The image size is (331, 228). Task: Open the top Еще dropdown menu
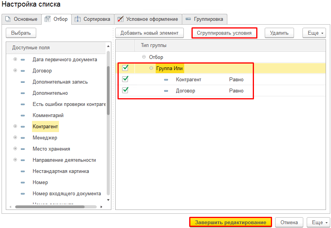(314, 33)
